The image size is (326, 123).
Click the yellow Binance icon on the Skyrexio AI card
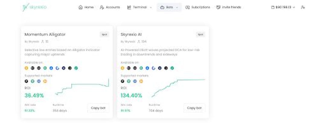tap(123, 68)
